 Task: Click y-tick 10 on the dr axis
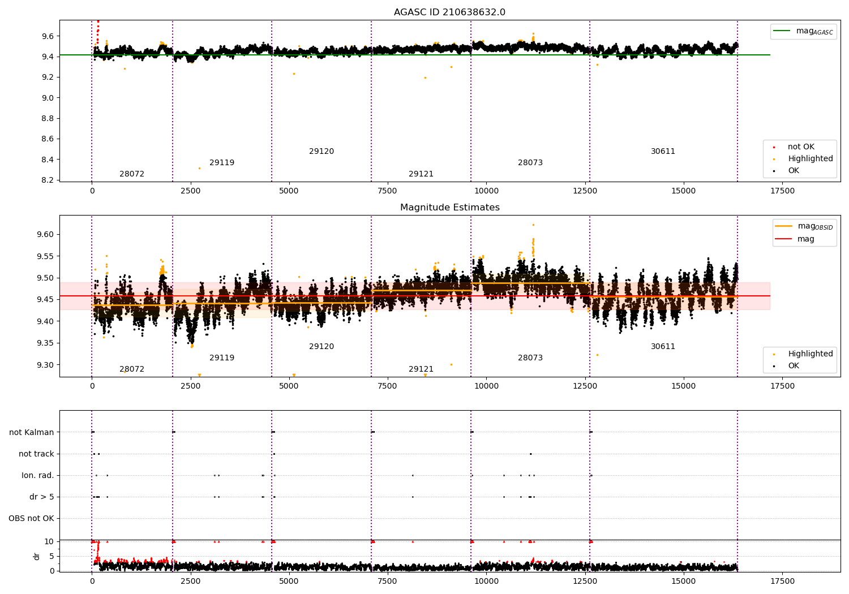[x=49, y=541]
